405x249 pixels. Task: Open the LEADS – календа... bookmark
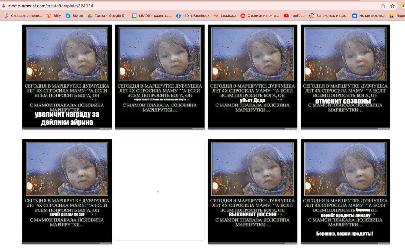(x=152, y=16)
